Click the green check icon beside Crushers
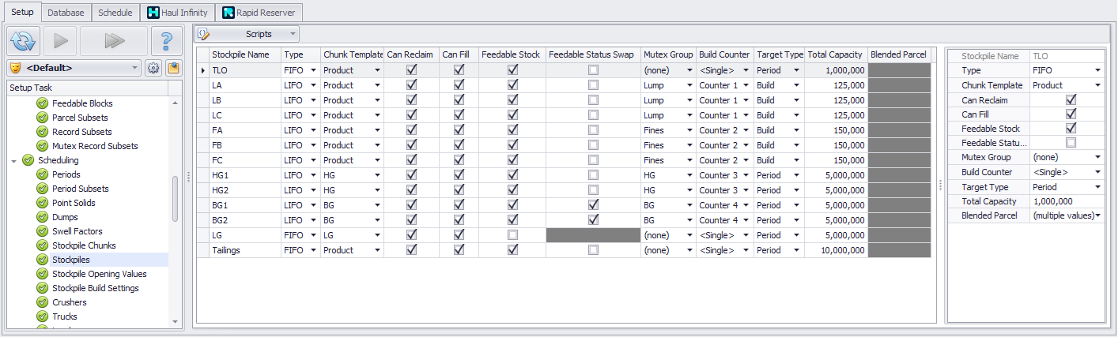The image size is (1118, 337). (43, 302)
